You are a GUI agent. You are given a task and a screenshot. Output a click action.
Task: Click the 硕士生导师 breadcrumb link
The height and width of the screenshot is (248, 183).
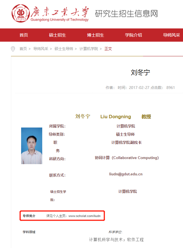[64, 49]
